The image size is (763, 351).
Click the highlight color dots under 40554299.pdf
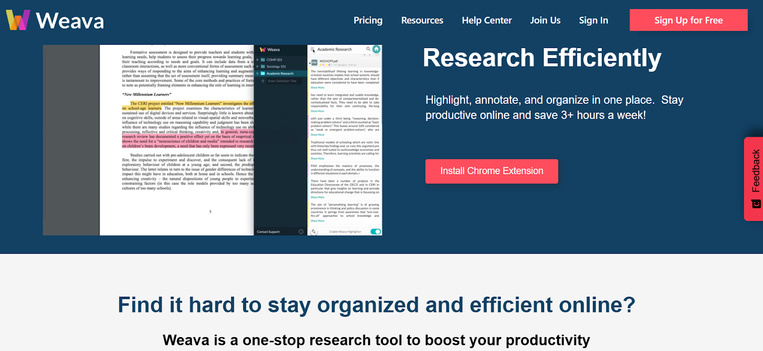point(325,65)
